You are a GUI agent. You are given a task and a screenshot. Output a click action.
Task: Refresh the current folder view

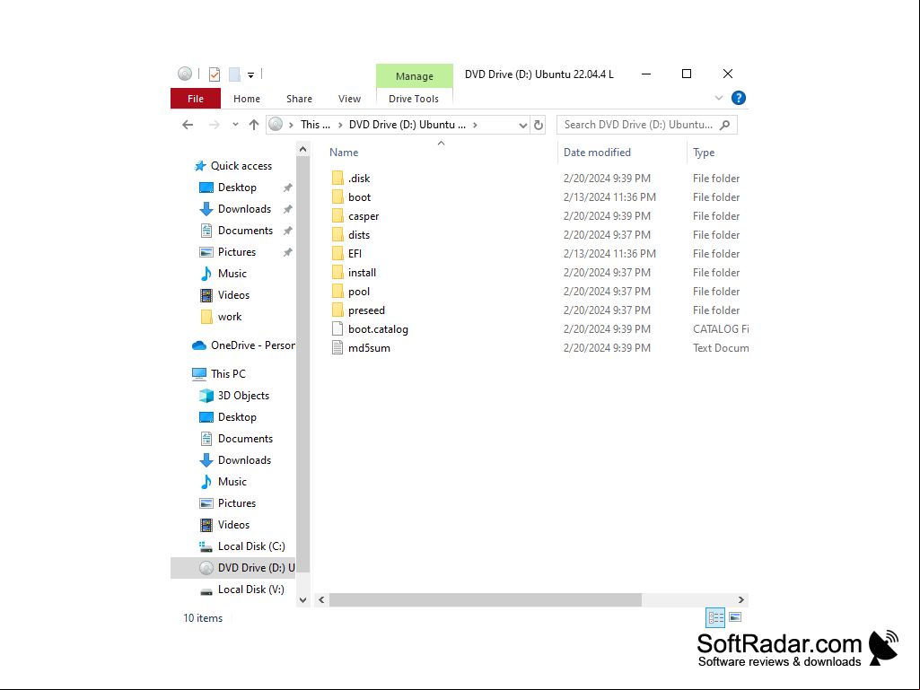tap(538, 125)
